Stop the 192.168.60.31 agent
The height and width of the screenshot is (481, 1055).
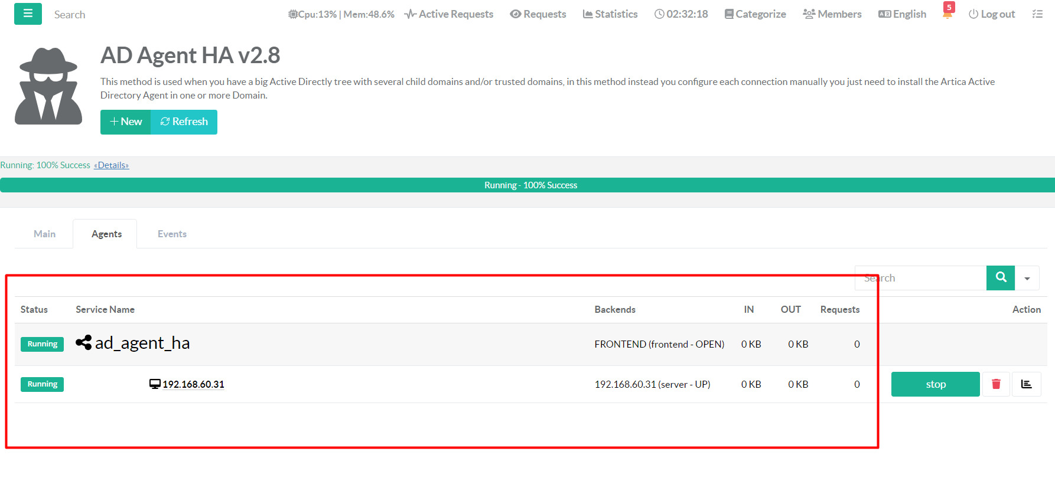click(935, 384)
